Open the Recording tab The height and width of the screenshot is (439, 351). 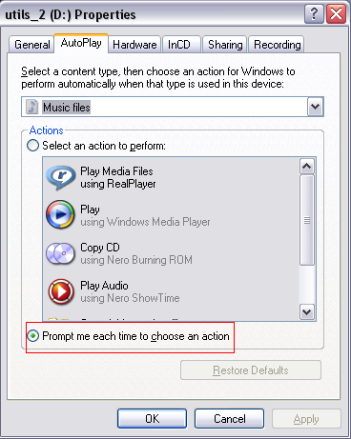(277, 45)
